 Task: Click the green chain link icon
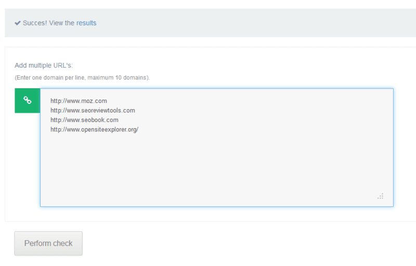pyautogui.click(x=28, y=100)
